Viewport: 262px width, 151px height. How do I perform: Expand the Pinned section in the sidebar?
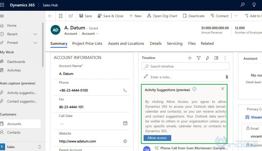click(35, 42)
